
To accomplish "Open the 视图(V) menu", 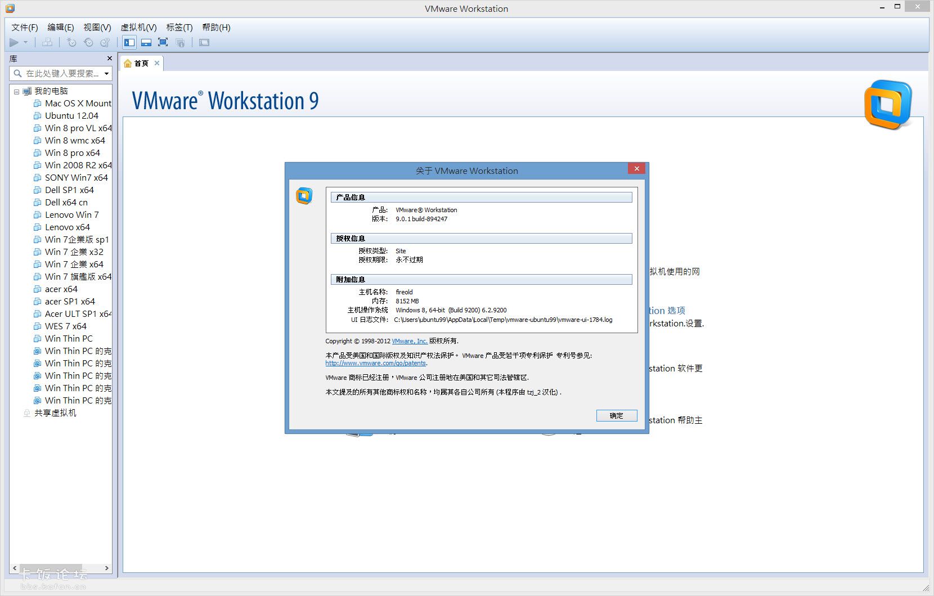I will click(x=97, y=27).
